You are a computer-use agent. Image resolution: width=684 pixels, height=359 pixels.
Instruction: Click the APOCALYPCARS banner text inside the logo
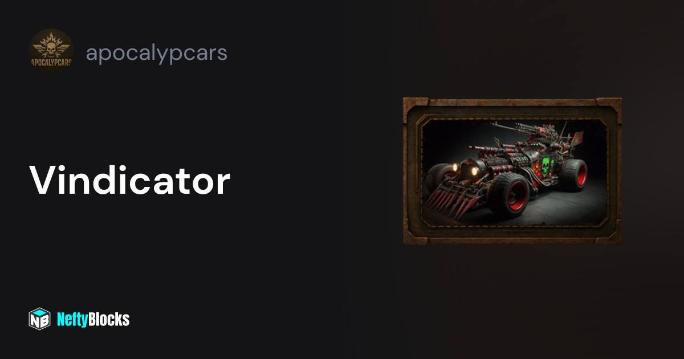pos(51,63)
